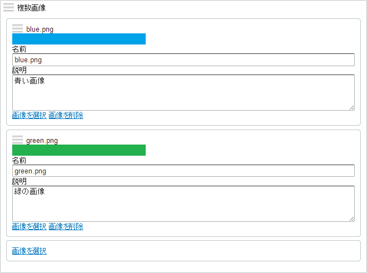Click 画像を削除 link under blue.png
The width and height of the screenshot is (367, 273).
click(x=66, y=115)
